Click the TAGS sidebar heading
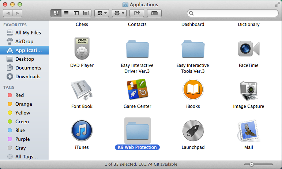The width and height of the screenshot is (282, 169). tap(9, 87)
